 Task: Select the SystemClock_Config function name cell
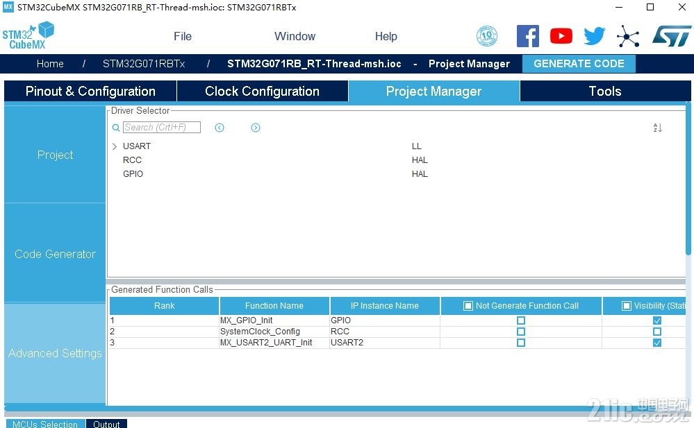(274, 332)
